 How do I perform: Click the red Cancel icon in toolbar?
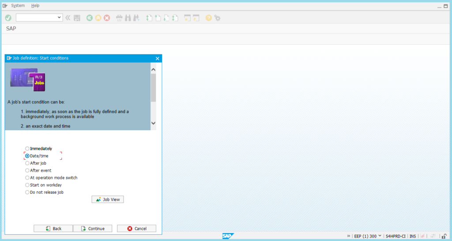tap(106, 18)
